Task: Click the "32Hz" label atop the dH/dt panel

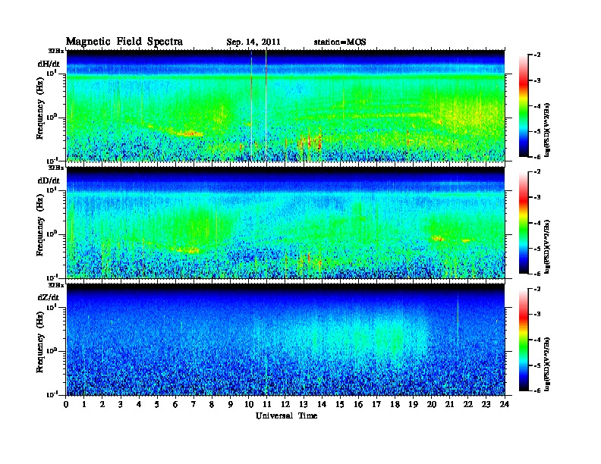Action: (x=55, y=51)
